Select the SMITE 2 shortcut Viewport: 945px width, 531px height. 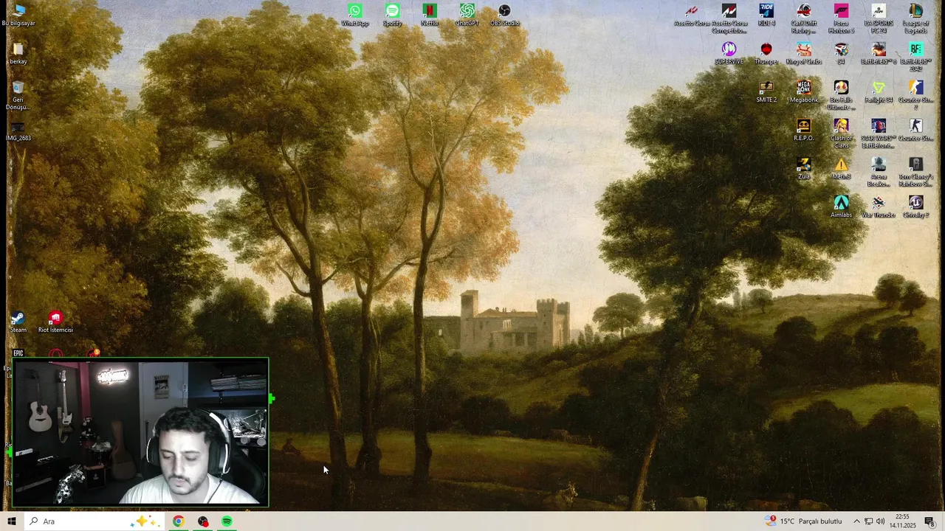766,91
